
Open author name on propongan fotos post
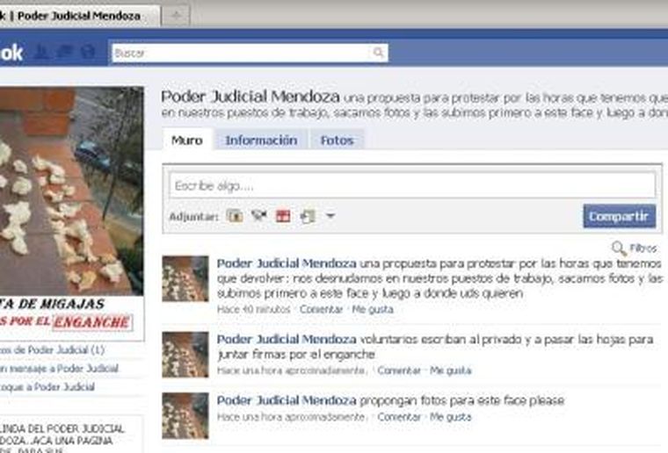click(x=287, y=400)
